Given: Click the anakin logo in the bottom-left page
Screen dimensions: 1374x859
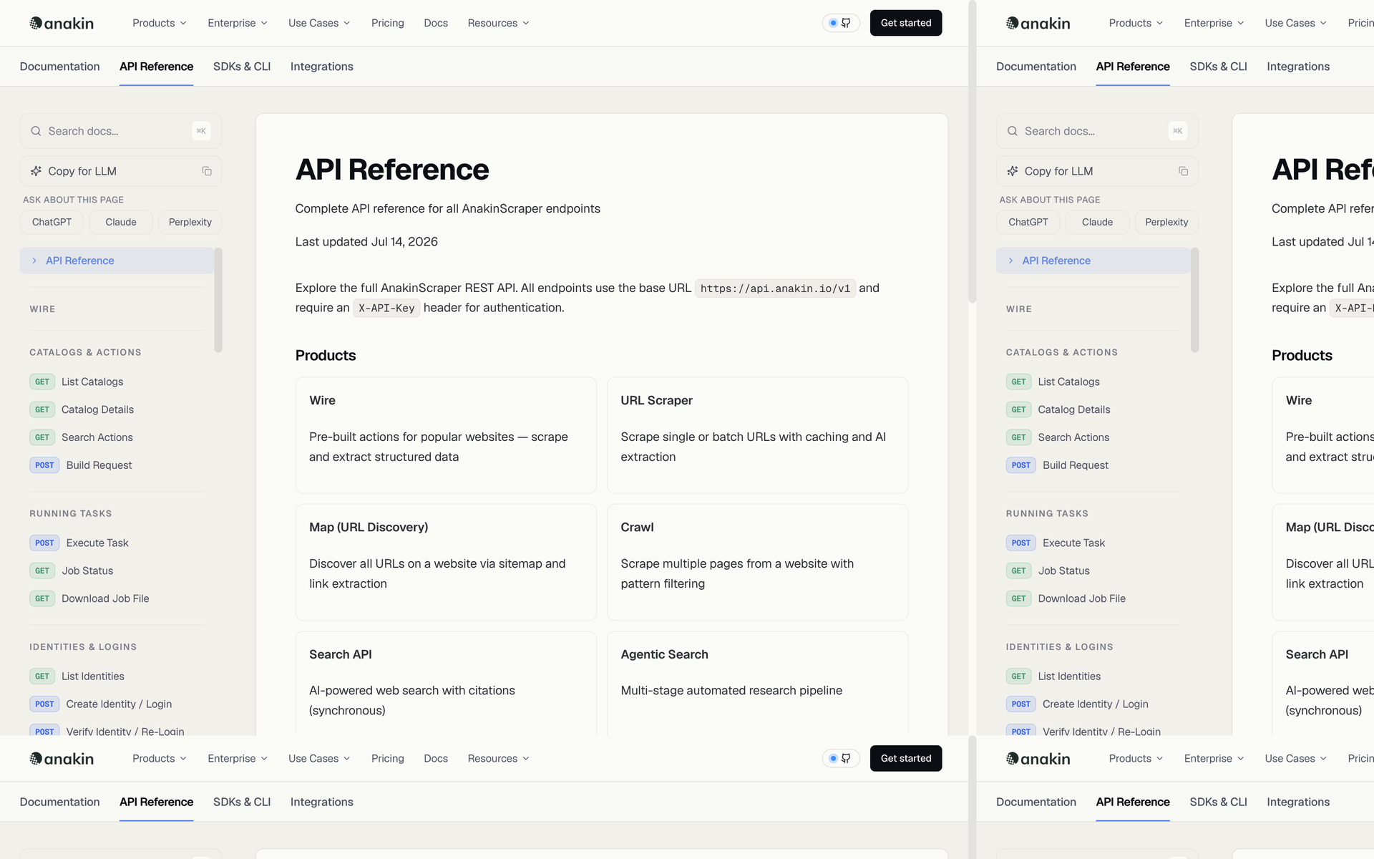Looking at the screenshot, I should [x=62, y=758].
